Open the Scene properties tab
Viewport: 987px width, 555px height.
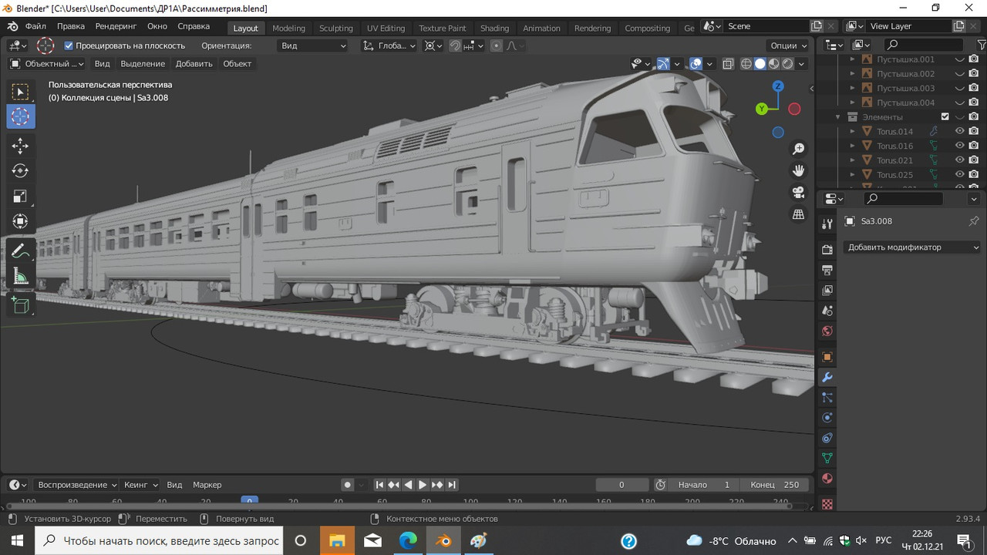click(x=827, y=311)
